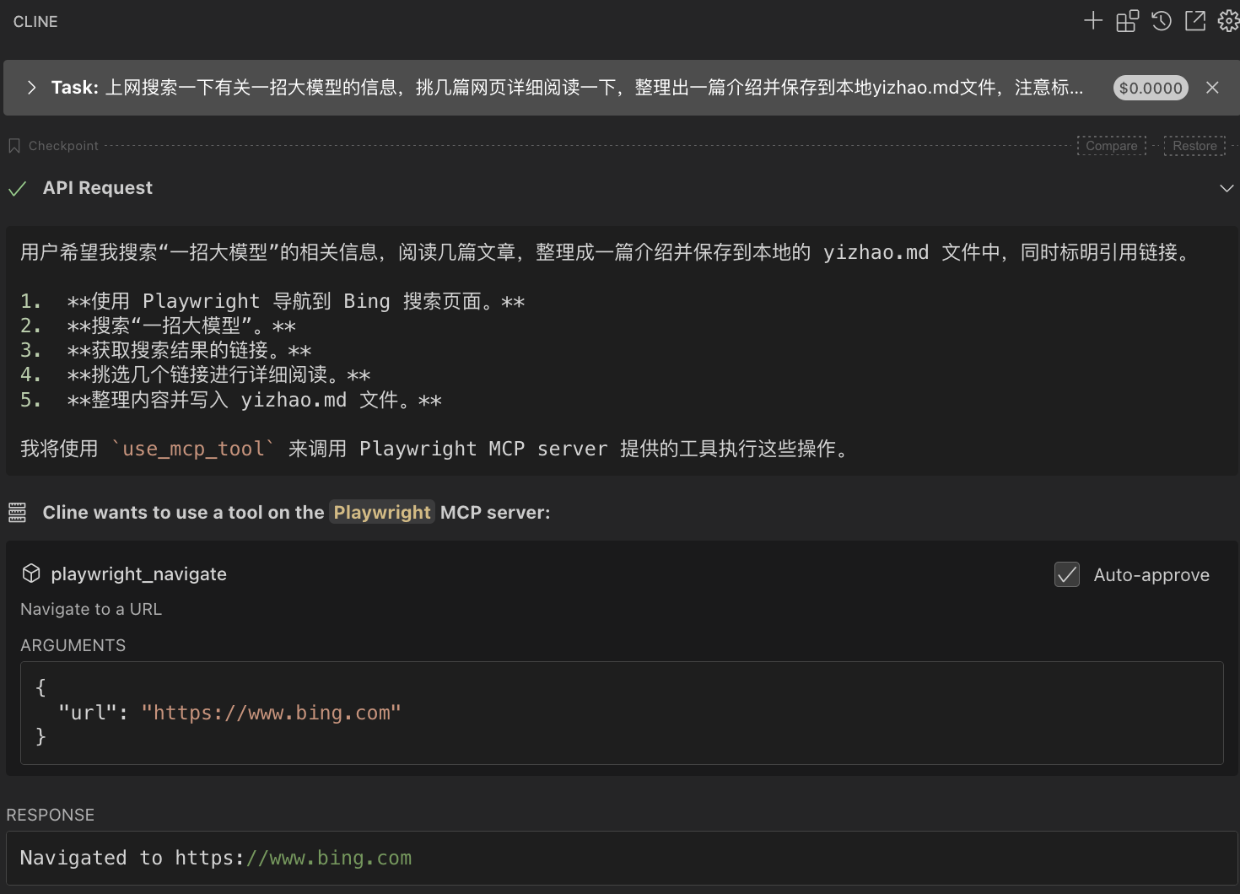Click the Playwright server name tag

pyautogui.click(x=382, y=513)
